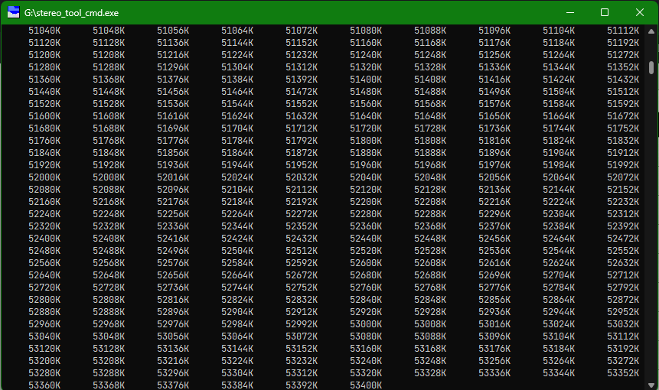Close the stereo_tool_cmd.exe window
The height and width of the screenshot is (390, 659).
point(639,13)
